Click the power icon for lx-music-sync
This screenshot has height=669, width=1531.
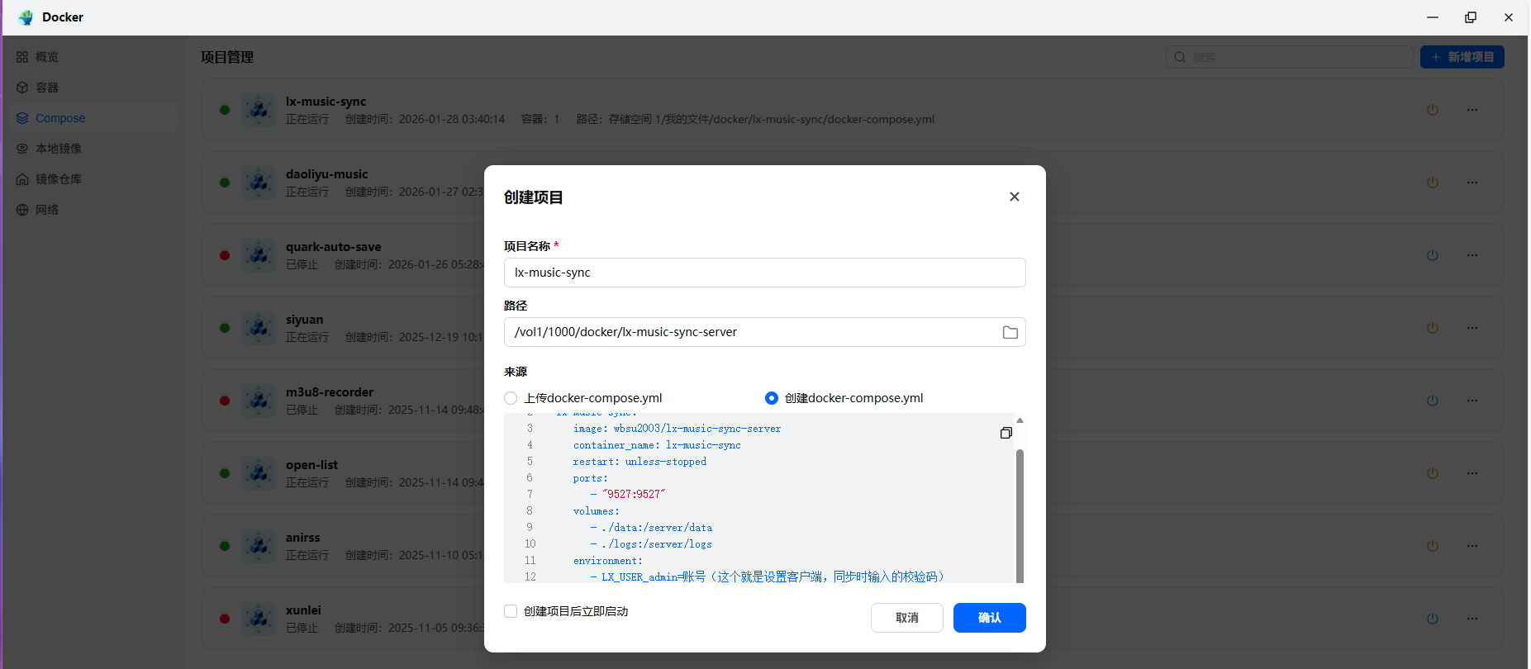(1433, 110)
